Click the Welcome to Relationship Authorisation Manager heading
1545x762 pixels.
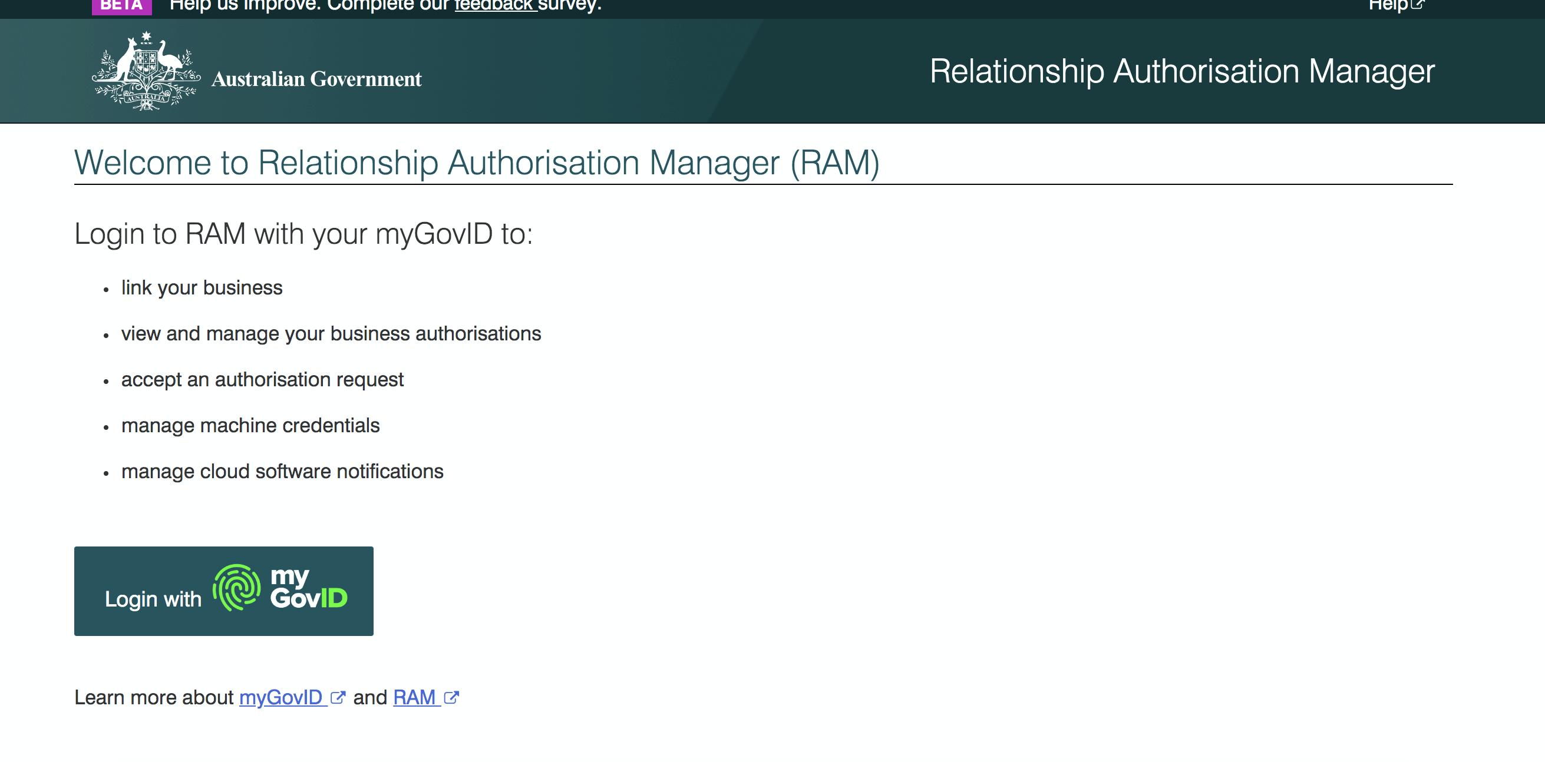(476, 163)
